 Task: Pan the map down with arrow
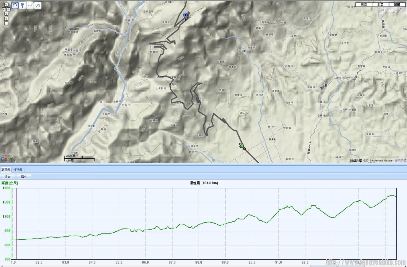[x=6, y=14]
